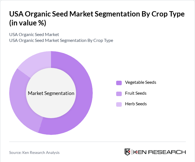Toggle the Vegetable Seeds legend label
The width and height of the screenshot is (195, 162).
(x=140, y=82)
